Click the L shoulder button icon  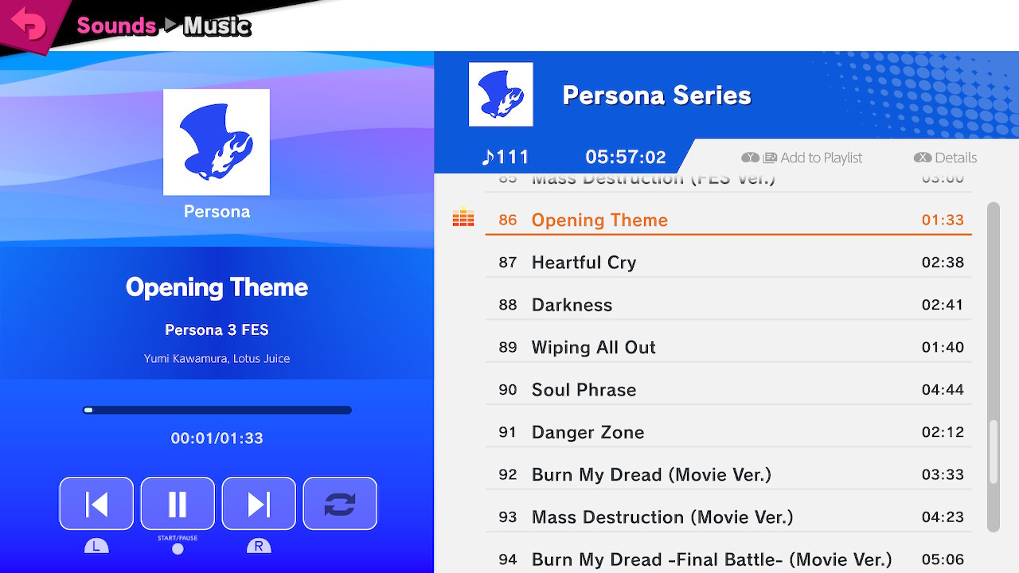[x=96, y=546]
